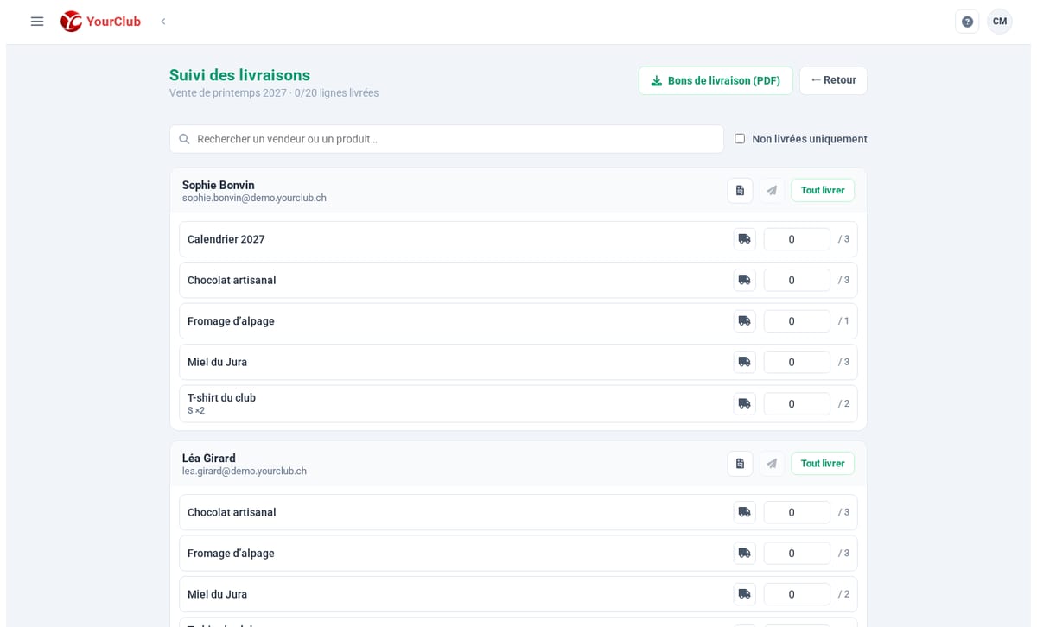1037x627 pixels.
Task: Download Bons de livraison (PDF)
Action: [716, 80]
